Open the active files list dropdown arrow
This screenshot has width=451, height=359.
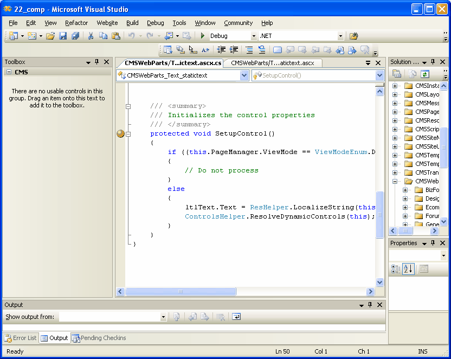tap(368, 63)
